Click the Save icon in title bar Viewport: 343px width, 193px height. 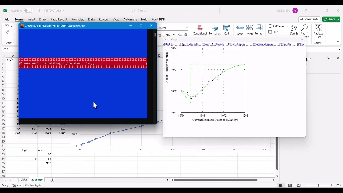click(38, 10)
